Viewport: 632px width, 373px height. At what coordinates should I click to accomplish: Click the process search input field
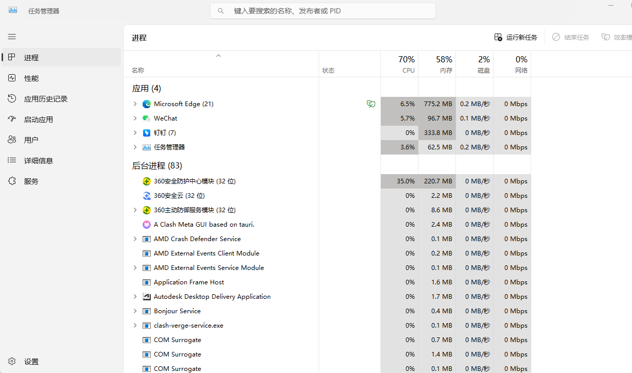329,11
